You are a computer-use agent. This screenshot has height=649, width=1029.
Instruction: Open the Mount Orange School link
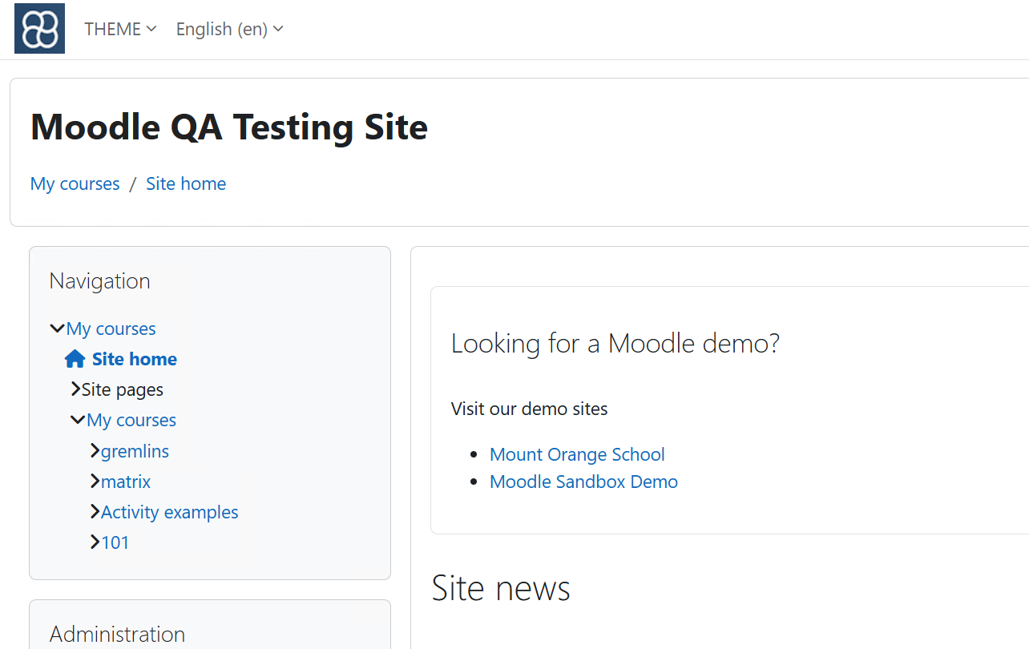577,454
